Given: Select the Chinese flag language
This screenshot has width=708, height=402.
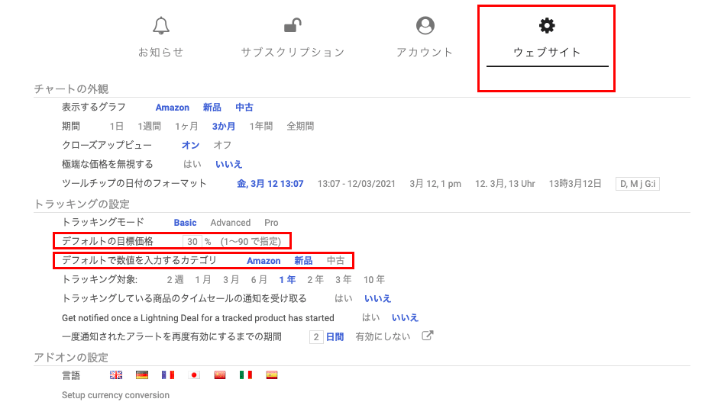Looking at the screenshot, I should click(220, 375).
